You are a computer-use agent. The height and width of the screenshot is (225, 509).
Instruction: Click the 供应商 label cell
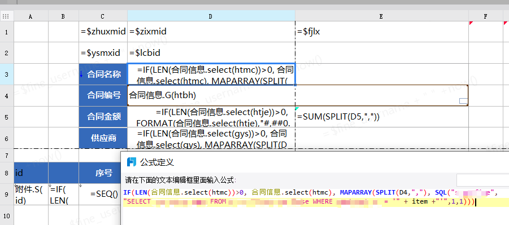[x=103, y=138]
